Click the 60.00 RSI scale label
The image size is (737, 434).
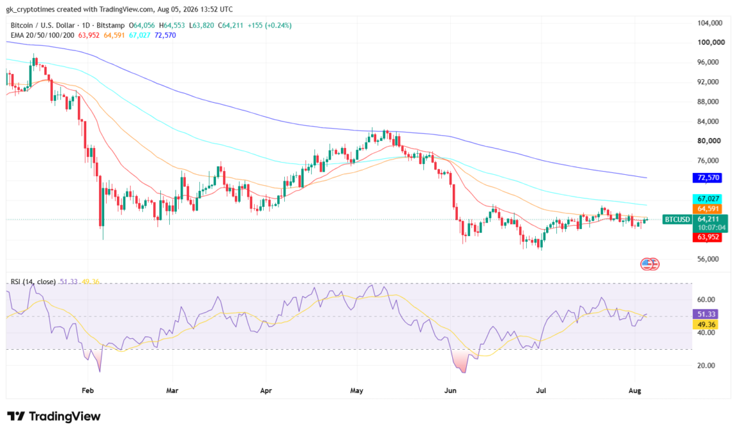tap(706, 299)
